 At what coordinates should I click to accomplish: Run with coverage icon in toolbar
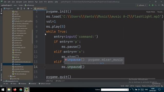(156, 5)
